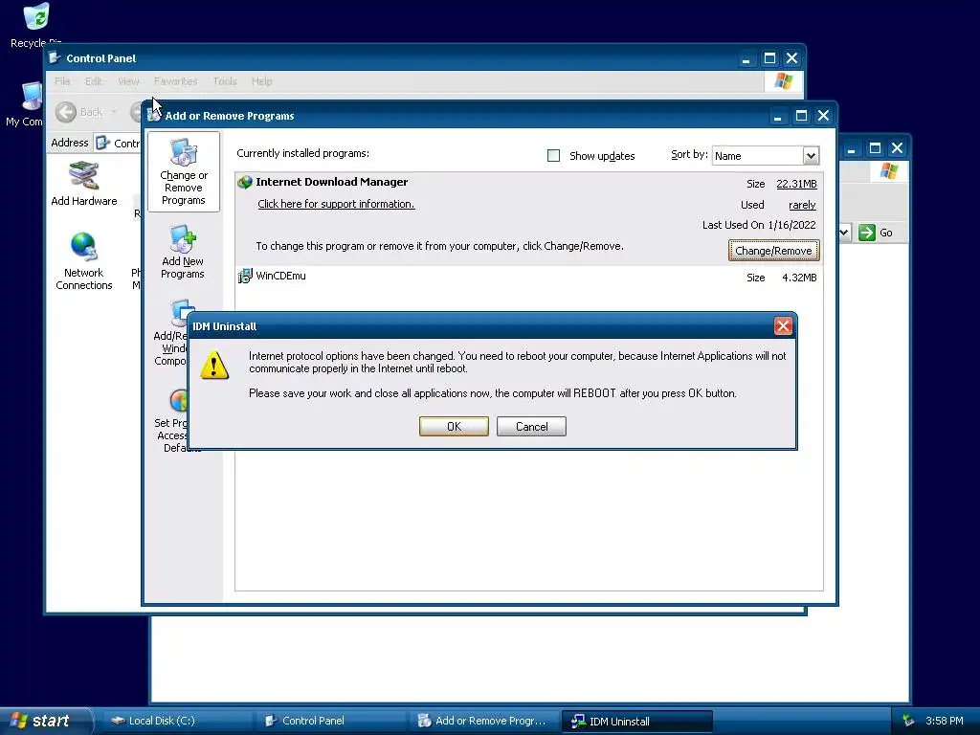The height and width of the screenshot is (735, 980).
Task: Click the yellow warning icon in dialog
Action: tap(214, 365)
